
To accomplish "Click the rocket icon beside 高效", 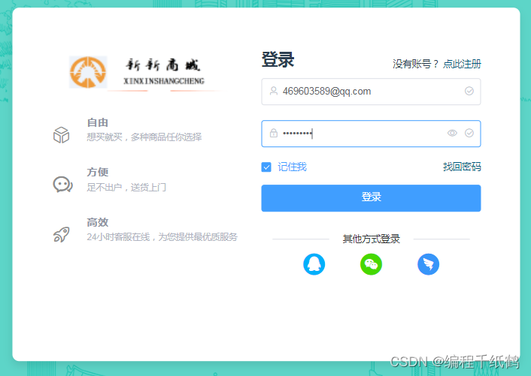I will (61, 234).
